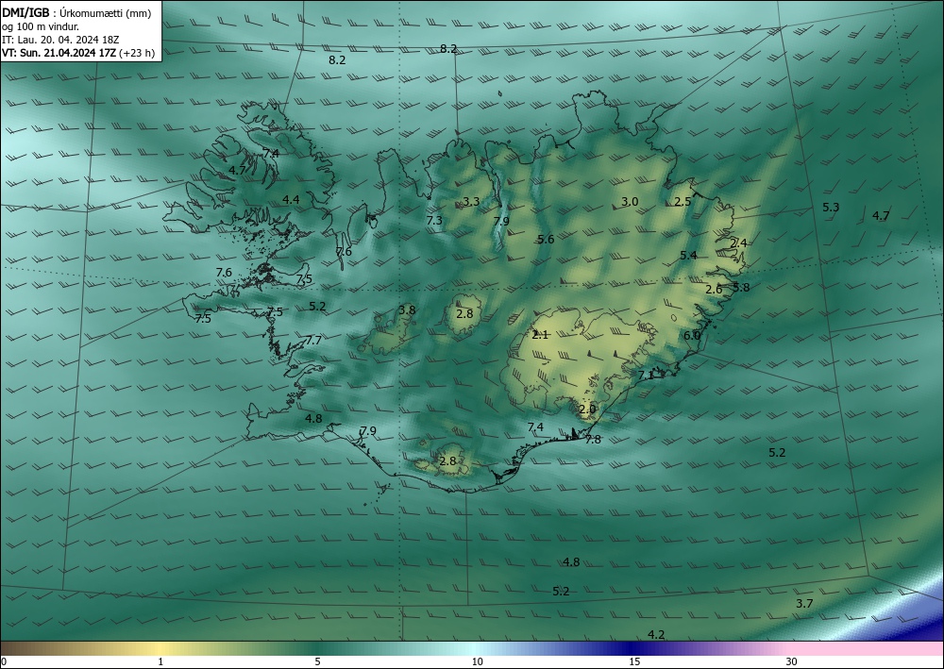Click the 3.3 value label

coord(471,201)
